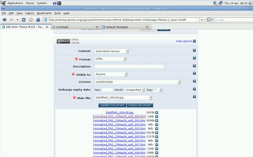
Task: Go back using the browser back arrow
Action: (4, 20)
